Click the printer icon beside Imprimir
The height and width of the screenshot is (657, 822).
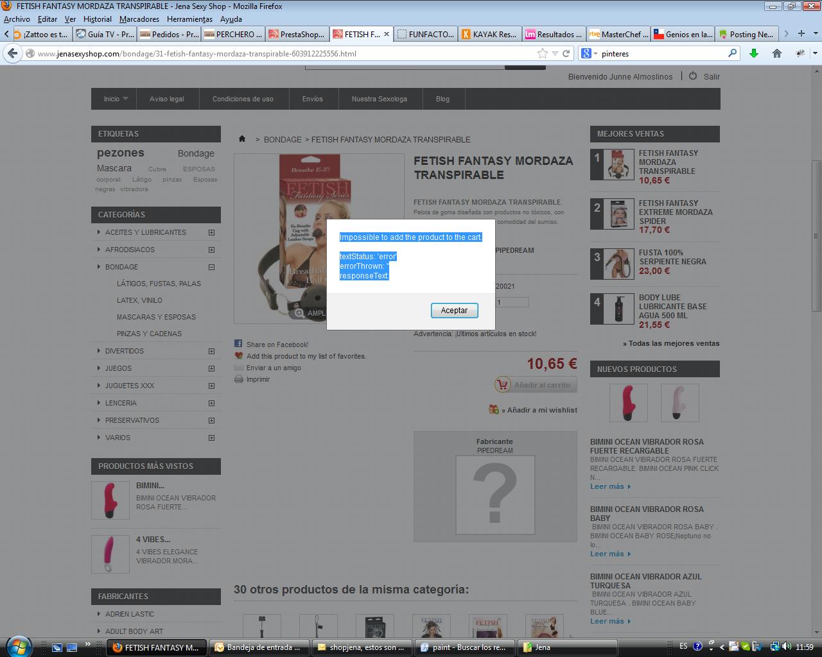[238, 379]
